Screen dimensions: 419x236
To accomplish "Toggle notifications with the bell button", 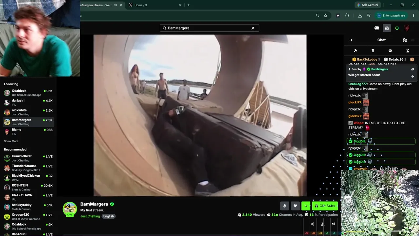I will point(285,206).
